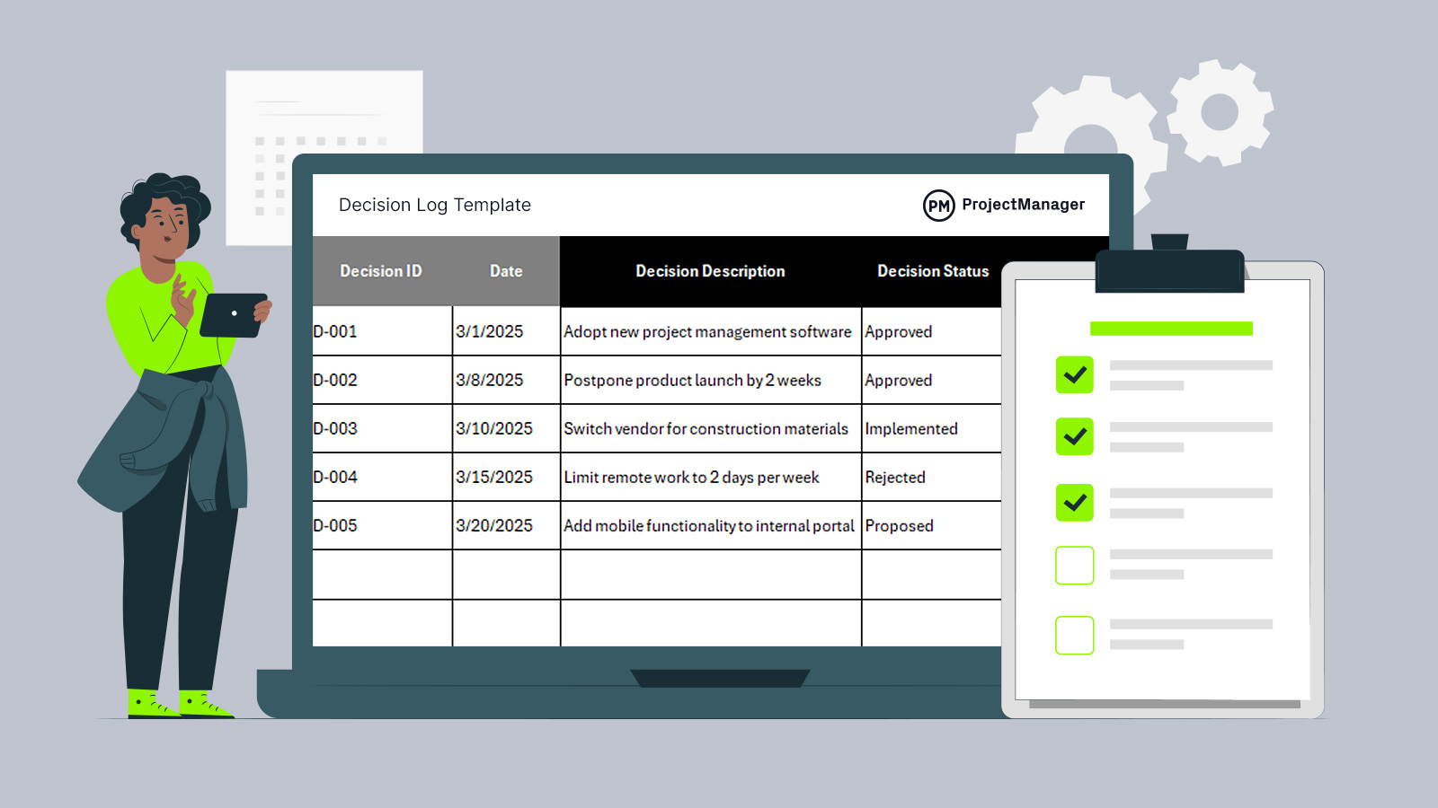Click the green bar on the clipboard
The height and width of the screenshot is (808, 1438).
pyautogui.click(x=1170, y=329)
